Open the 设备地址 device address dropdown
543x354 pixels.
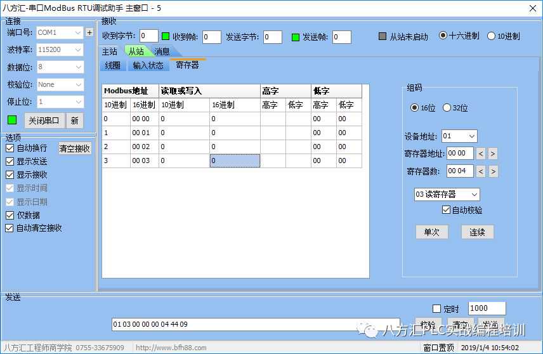(471, 136)
